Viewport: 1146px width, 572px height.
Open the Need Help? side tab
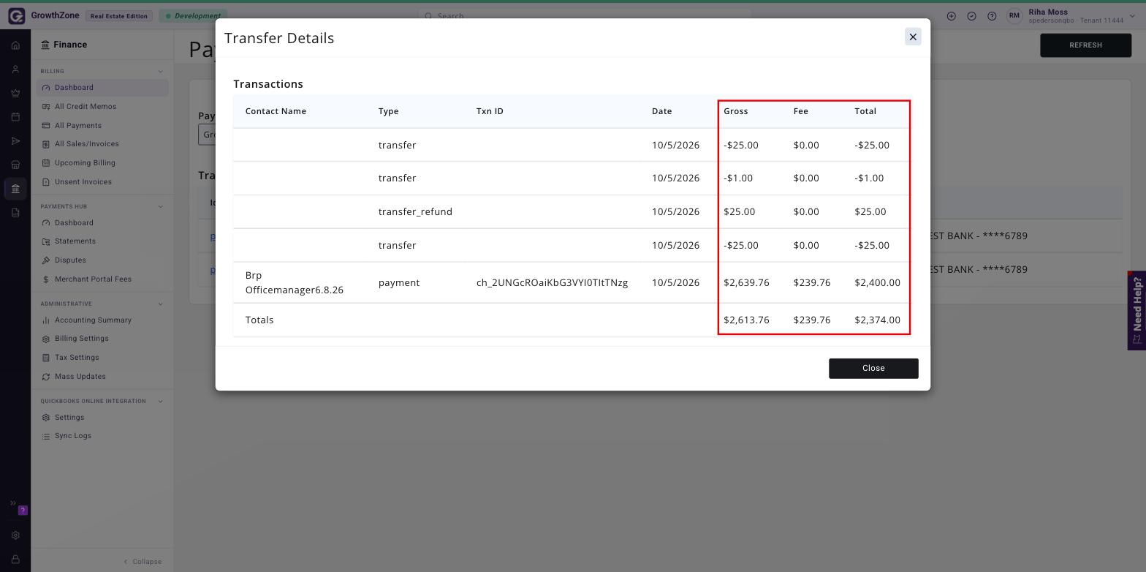point(1136,311)
